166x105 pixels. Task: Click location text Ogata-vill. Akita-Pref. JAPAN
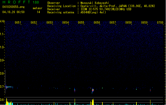pyautogui.click(x=103, y=6)
